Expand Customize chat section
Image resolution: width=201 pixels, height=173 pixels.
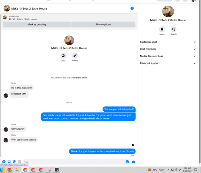point(168,42)
